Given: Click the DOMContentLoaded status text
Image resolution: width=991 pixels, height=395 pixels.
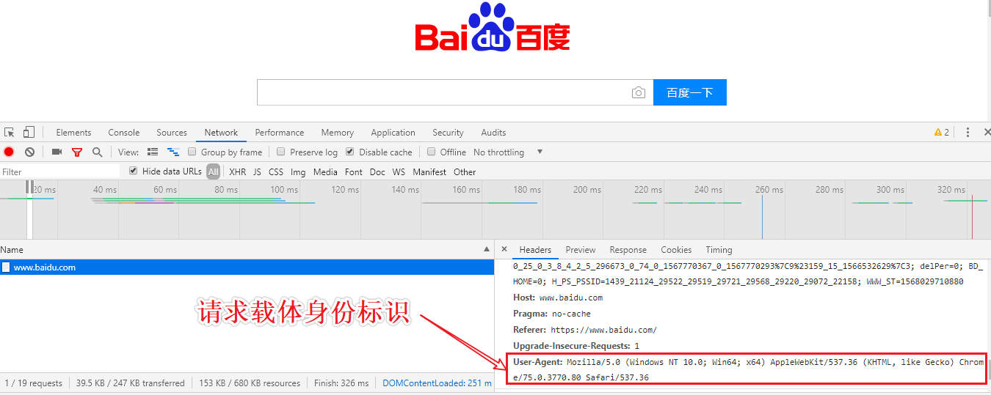Looking at the screenshot, I should click(x=438, y=383).
